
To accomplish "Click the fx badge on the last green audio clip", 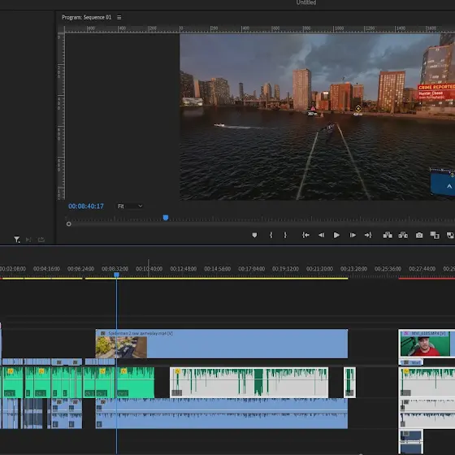I will (123, 371).
